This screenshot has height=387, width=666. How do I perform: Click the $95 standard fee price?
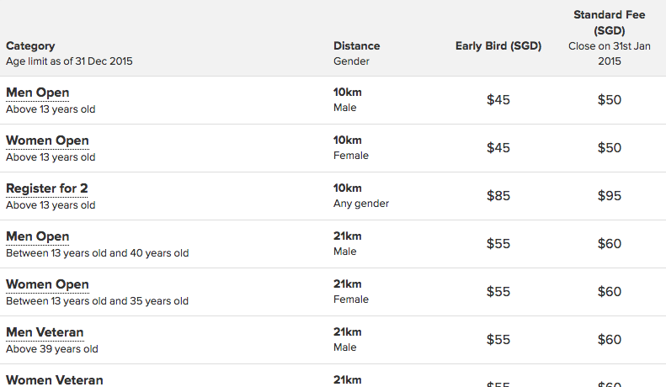point(610,196)
